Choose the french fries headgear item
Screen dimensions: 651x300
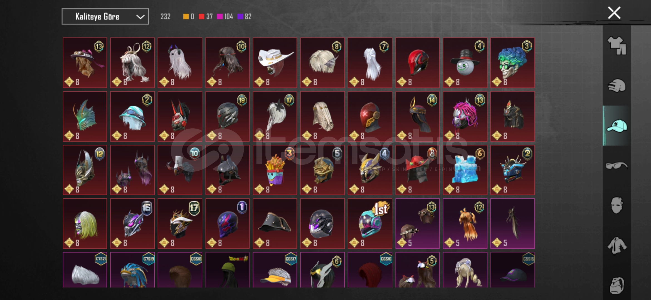(x=275, y=170)
